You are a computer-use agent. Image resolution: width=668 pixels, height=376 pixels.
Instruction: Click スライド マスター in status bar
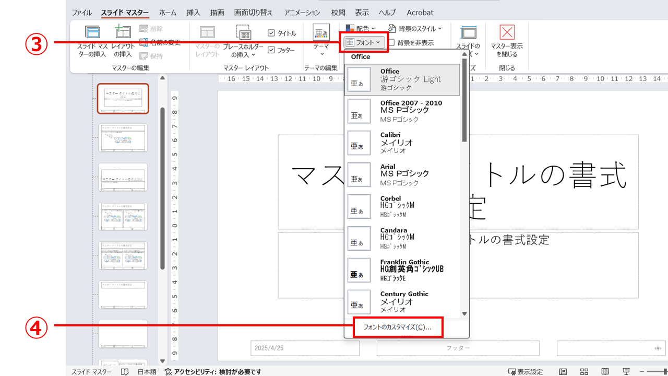(x=91, y=372)
